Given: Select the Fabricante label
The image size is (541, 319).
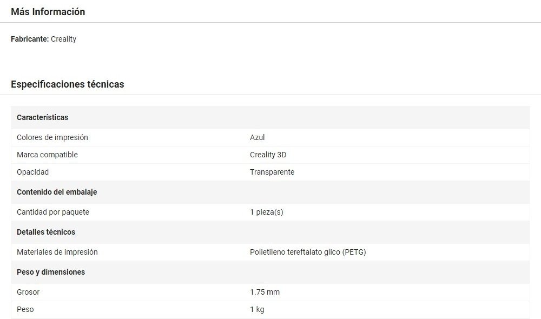Looking at the screenshot, I should (30, 39).
